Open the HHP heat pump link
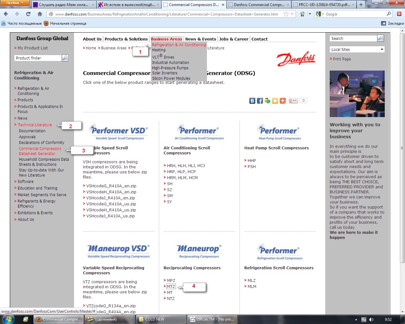 252,160
